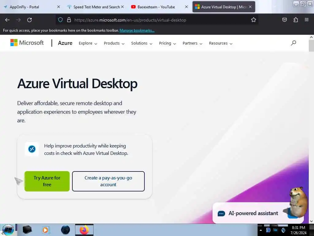Image resolution: width=314 pixels, height=236 pixels.
Task: Click the network tray icon
Action: [276, 230]
